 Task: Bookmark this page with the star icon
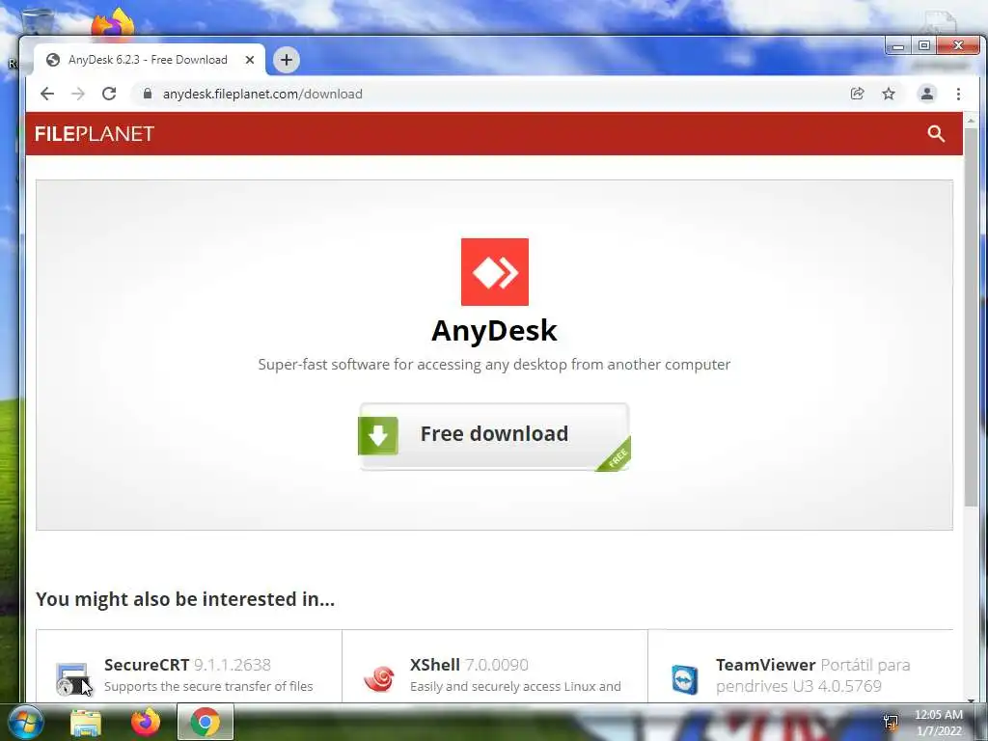[889, 94]
